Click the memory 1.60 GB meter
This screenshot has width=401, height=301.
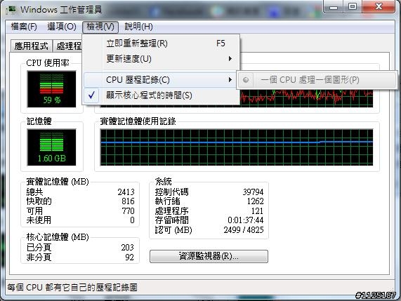(x=52, y=147)
